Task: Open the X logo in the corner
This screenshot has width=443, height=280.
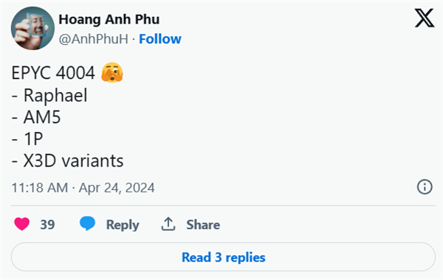Action: pyautogui.click(x=425, y=18)
